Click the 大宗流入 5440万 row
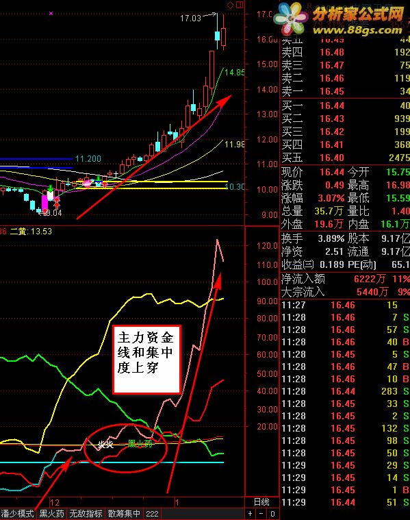The image size is (410, 520). pos(346,292)
